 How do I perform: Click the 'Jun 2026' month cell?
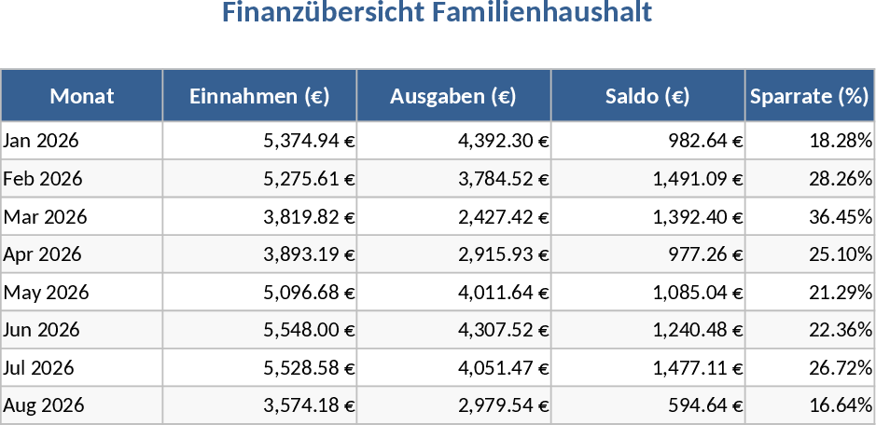click(42, 330)
